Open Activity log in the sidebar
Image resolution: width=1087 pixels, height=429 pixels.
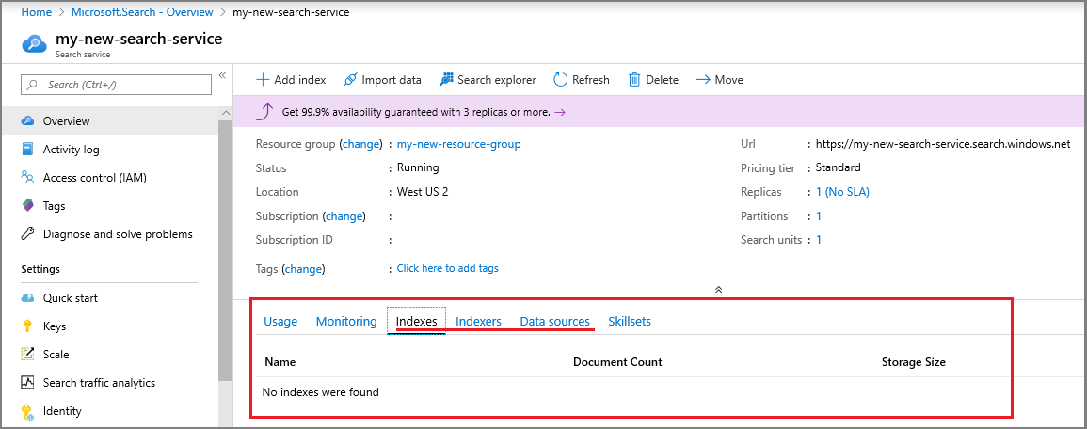pyautogui.click(x=71, y=150)
